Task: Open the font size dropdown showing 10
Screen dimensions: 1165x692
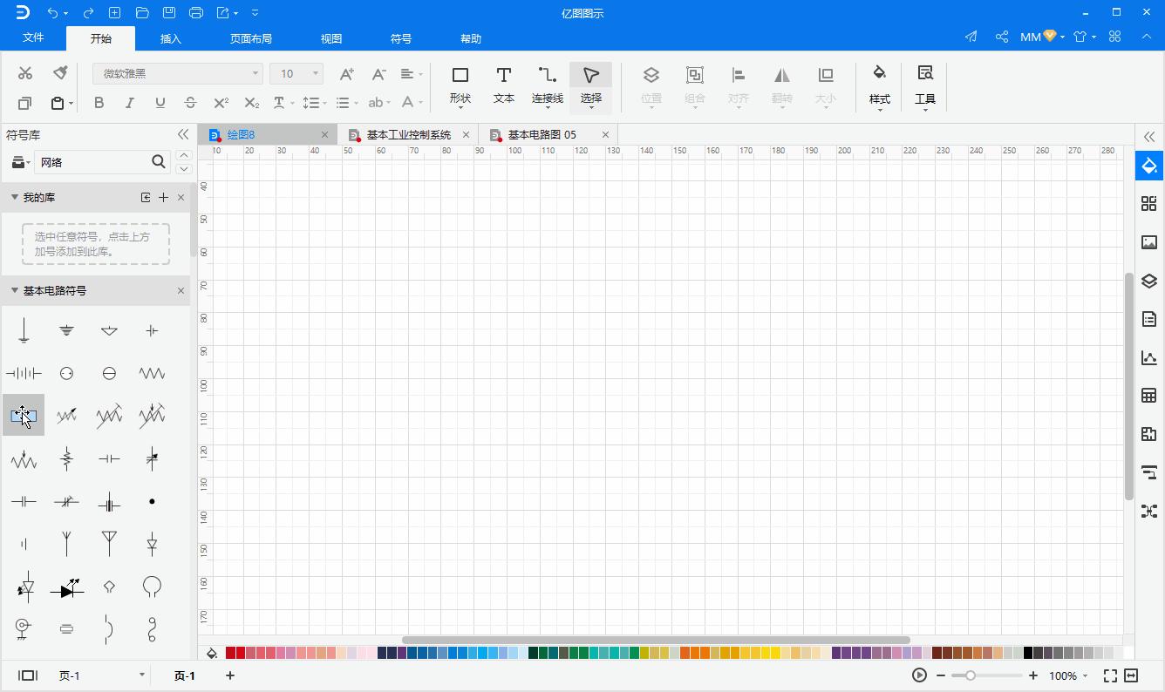Action: (x=296, y=74)
